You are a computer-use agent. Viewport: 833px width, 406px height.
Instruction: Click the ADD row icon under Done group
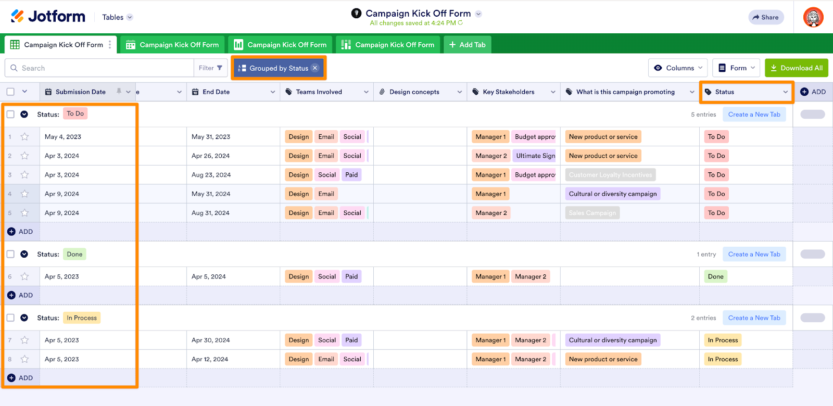click(11, 295)
